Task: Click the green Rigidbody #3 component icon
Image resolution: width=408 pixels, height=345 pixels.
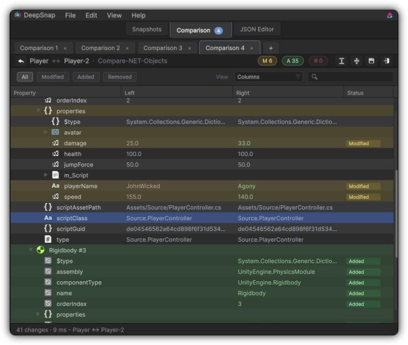Action: coord(40,250)
